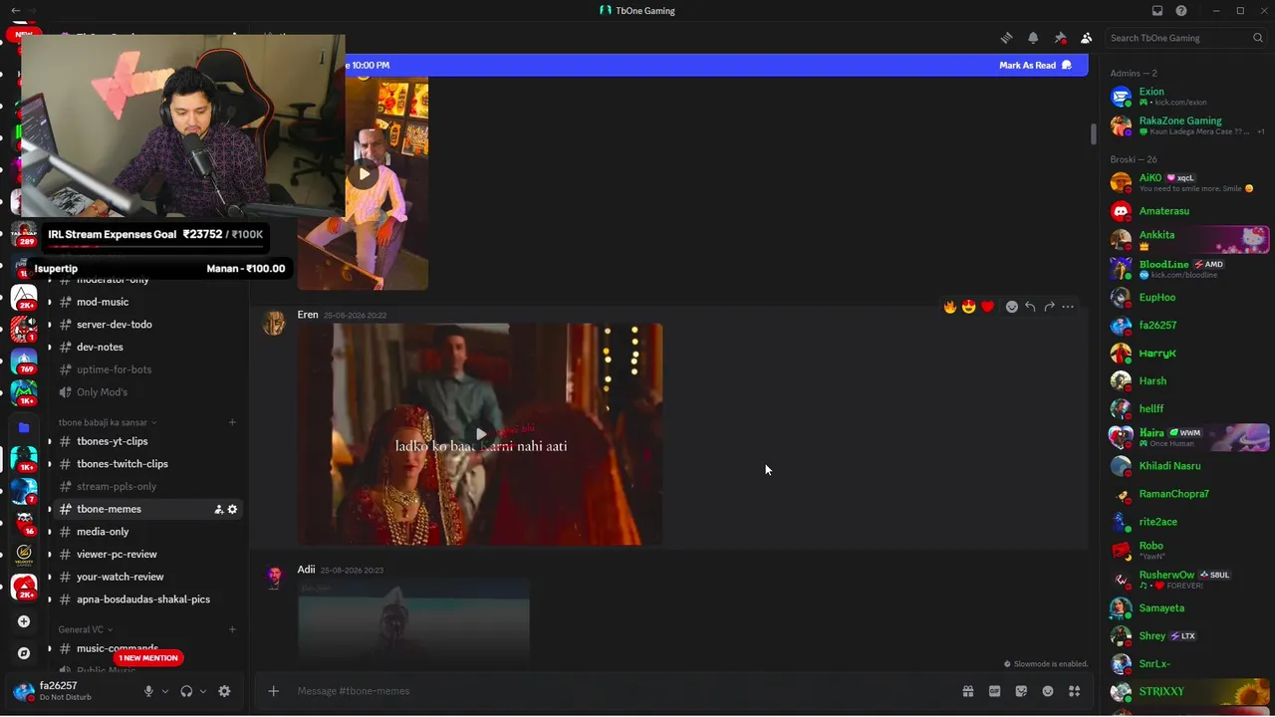Open the Apps launcher in message bar
The height and width of the screenshot is (717, 1275).
pyautogui.click(x=1075, y=691)
